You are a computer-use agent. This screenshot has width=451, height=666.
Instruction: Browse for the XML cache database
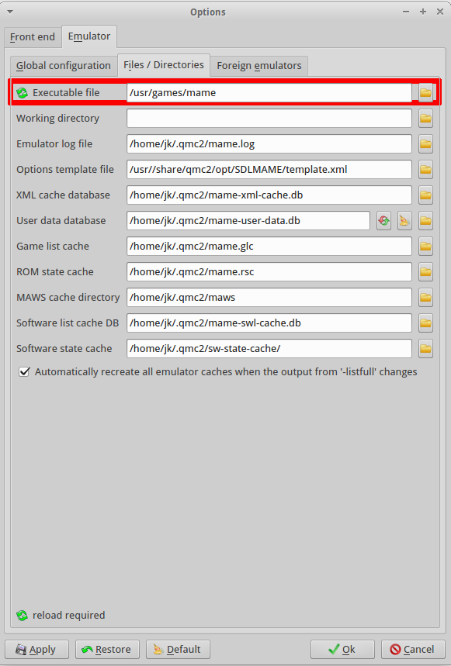click(425, 195)
